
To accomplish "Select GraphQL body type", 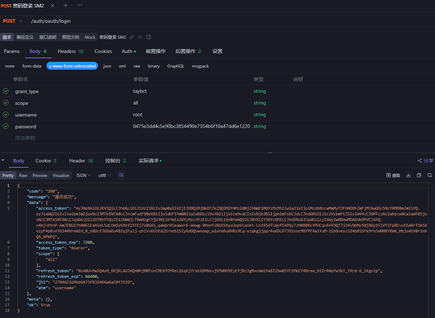I will tap(176, 66).
